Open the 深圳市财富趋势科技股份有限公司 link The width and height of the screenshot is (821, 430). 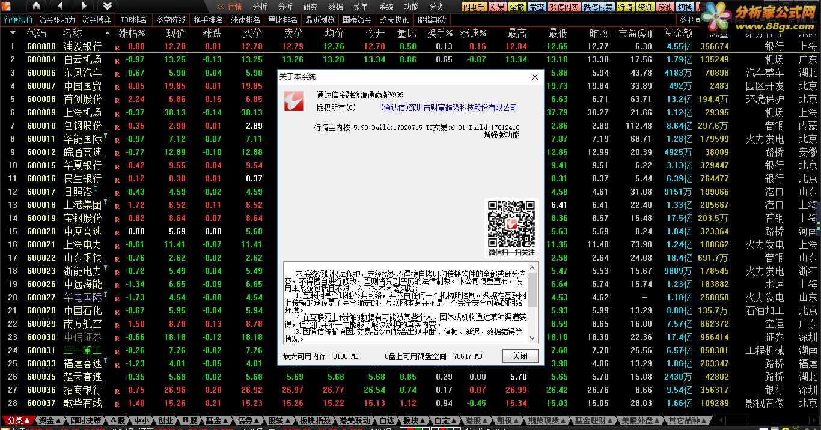pos(449,107)
